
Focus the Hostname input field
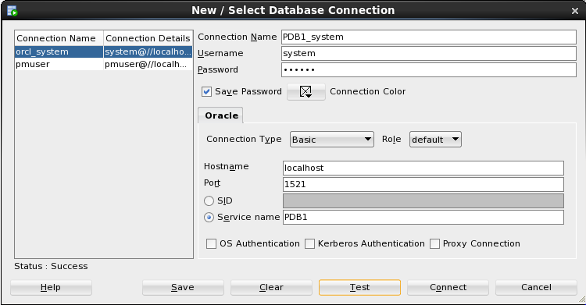pos(423,168)
